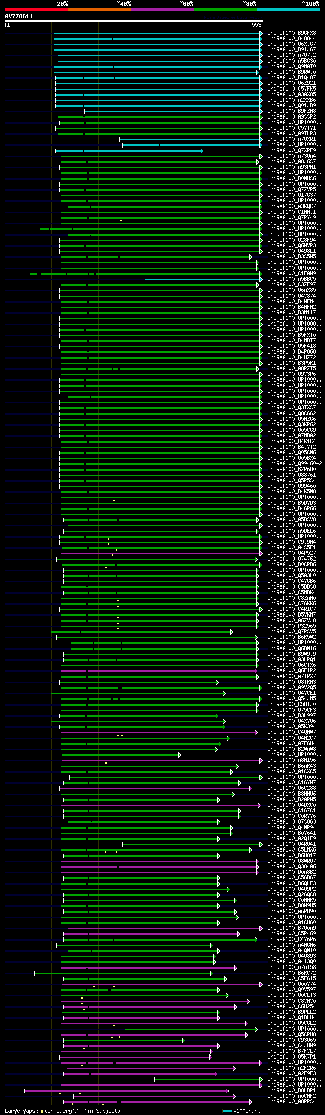The height and width of the screenshot is (1115, 325).
Task: Select hit label UniRef100_C5YIY1
Action: tap(291, 128)
